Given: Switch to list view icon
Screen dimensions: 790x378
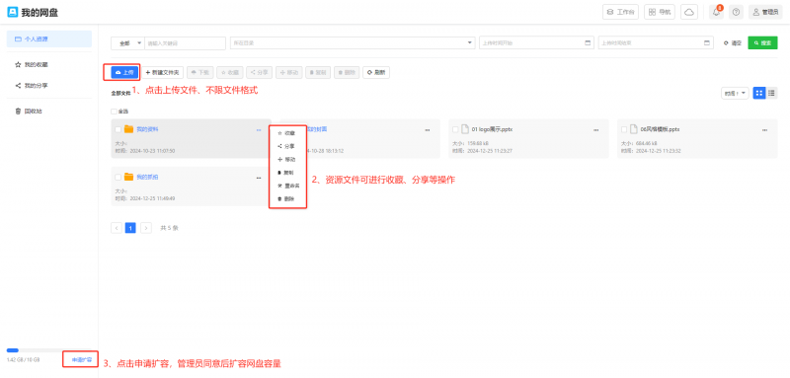Looking at the screenshot, I should 771,93.
